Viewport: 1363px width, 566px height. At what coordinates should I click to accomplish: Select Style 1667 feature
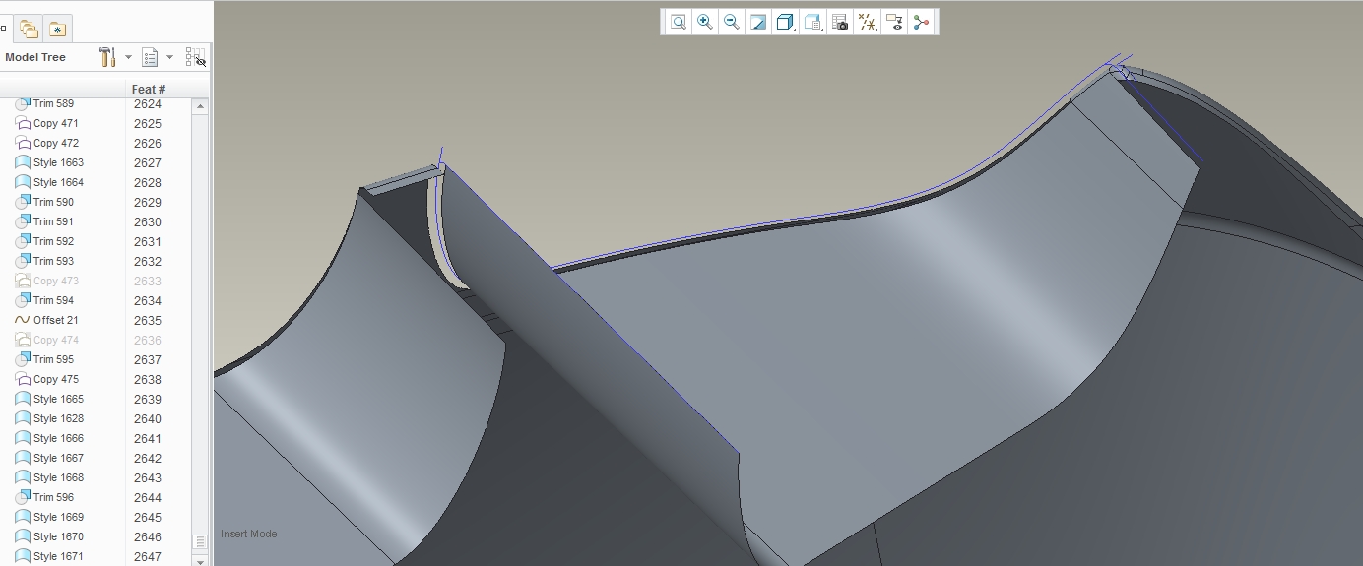pyautogui.click(x=58, y=458)
